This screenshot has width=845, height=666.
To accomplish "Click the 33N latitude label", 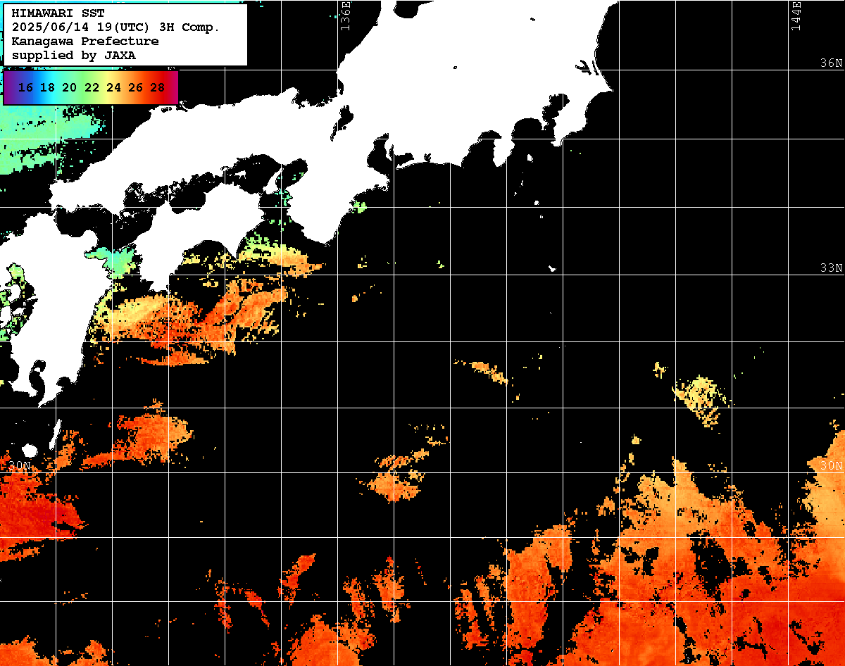I will 831,268.
